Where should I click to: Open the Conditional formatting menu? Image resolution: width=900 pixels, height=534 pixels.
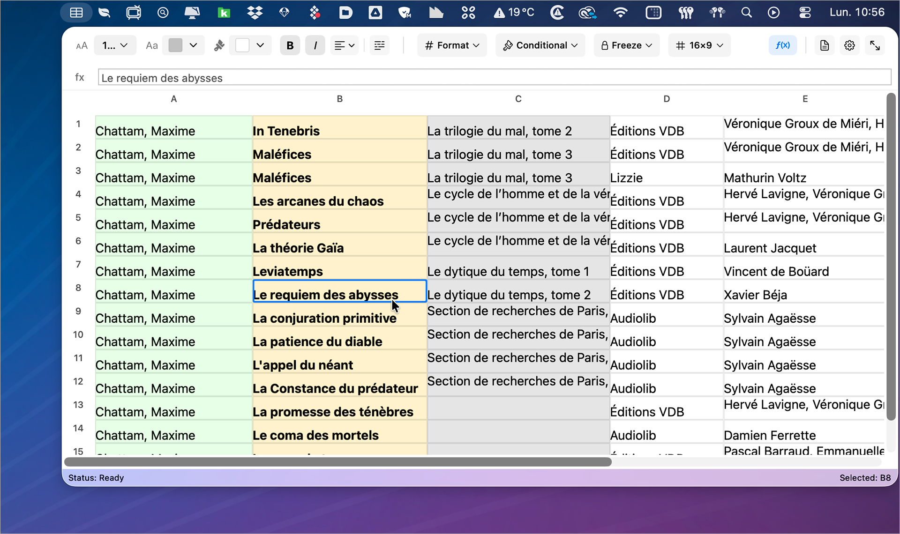pos(540,45)
